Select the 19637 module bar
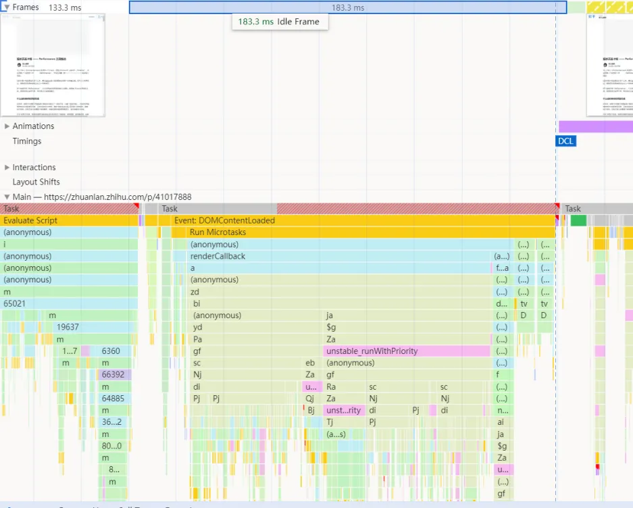 pos(94,327)
